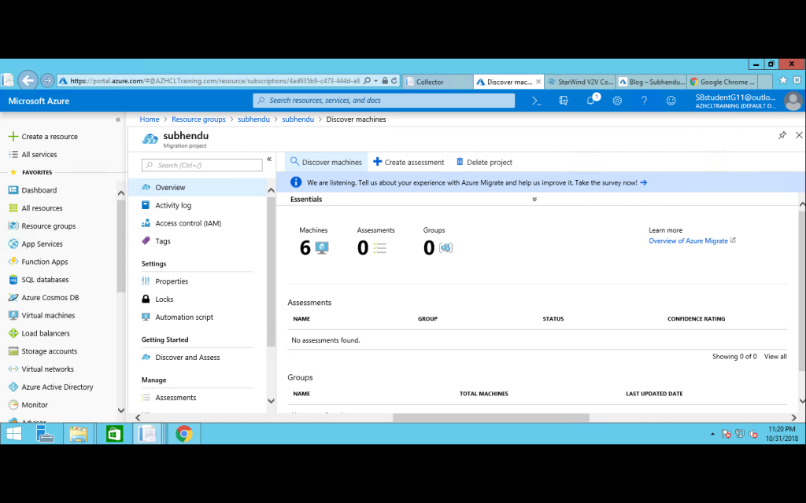The height and width of the screenshot is (503, 806).
Task: Click Create assessment button
Action: (409, 162)
